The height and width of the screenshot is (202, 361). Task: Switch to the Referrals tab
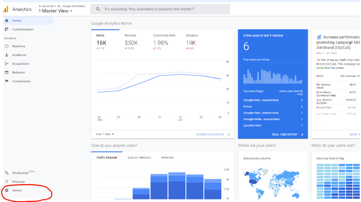click(x=168, y=157)
